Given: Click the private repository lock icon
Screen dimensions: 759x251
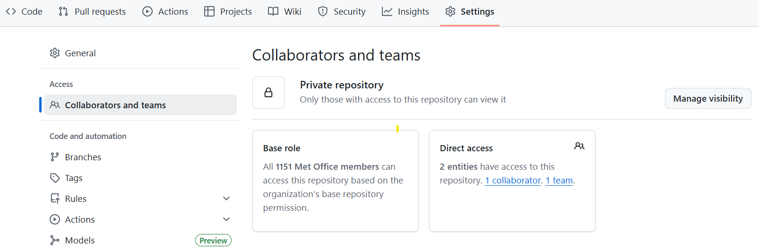Looking at the screenshot, I should pos(268,93).
